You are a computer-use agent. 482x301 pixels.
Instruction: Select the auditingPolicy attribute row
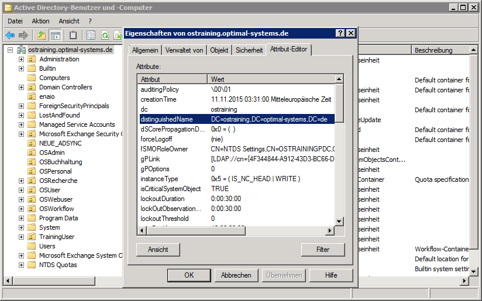pos(237,89)
